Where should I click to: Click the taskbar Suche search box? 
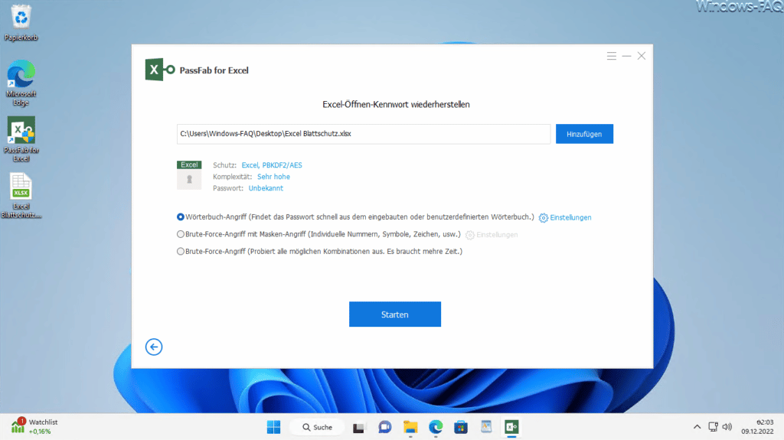318,427
